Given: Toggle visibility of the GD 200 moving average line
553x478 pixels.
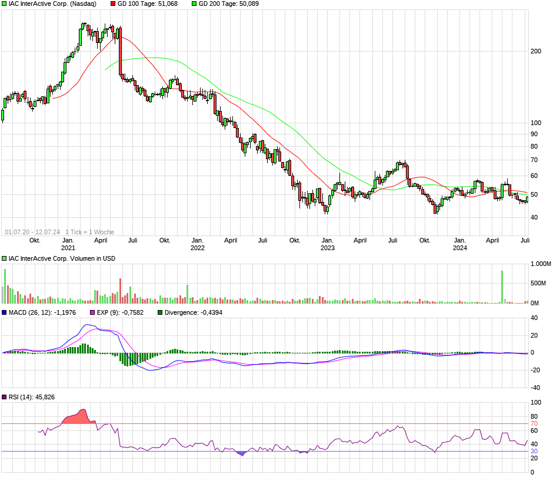Looking at the screenshot, I should tap(193, 5).
